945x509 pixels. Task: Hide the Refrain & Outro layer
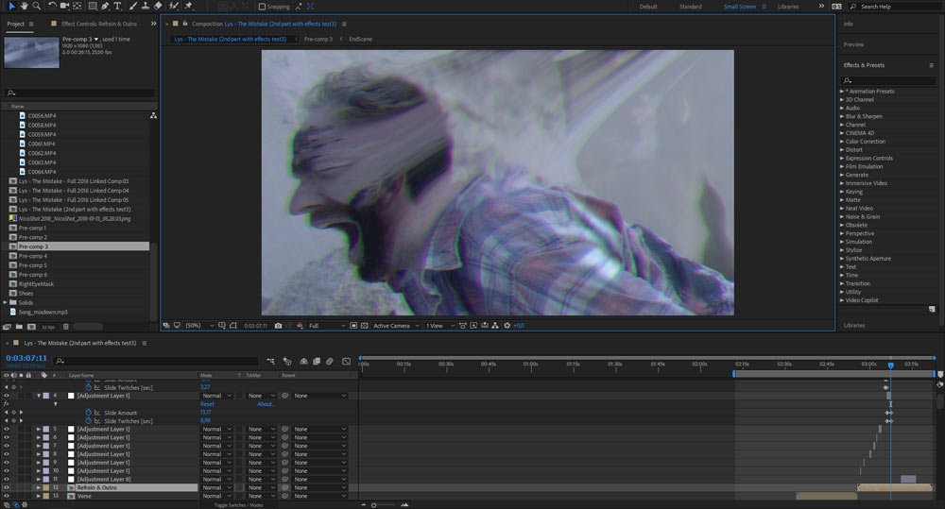[x=7, y=487]
